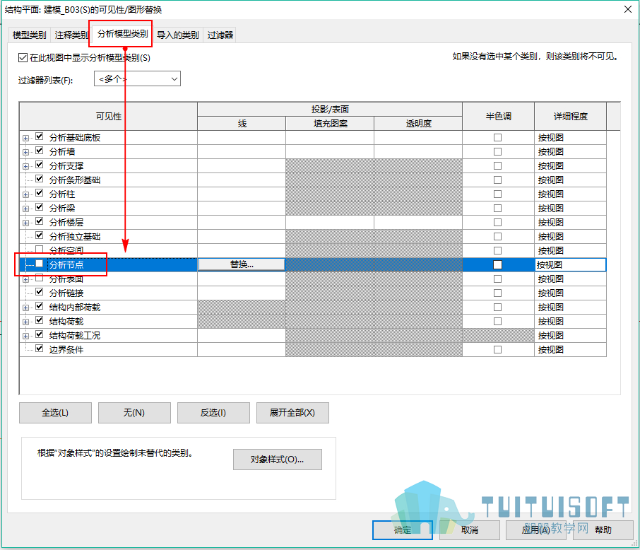The width and height of the screenshot is (640, 550).
Task: Expand the 结构荷载工况 tree node
Action: (x=25, y=336)
